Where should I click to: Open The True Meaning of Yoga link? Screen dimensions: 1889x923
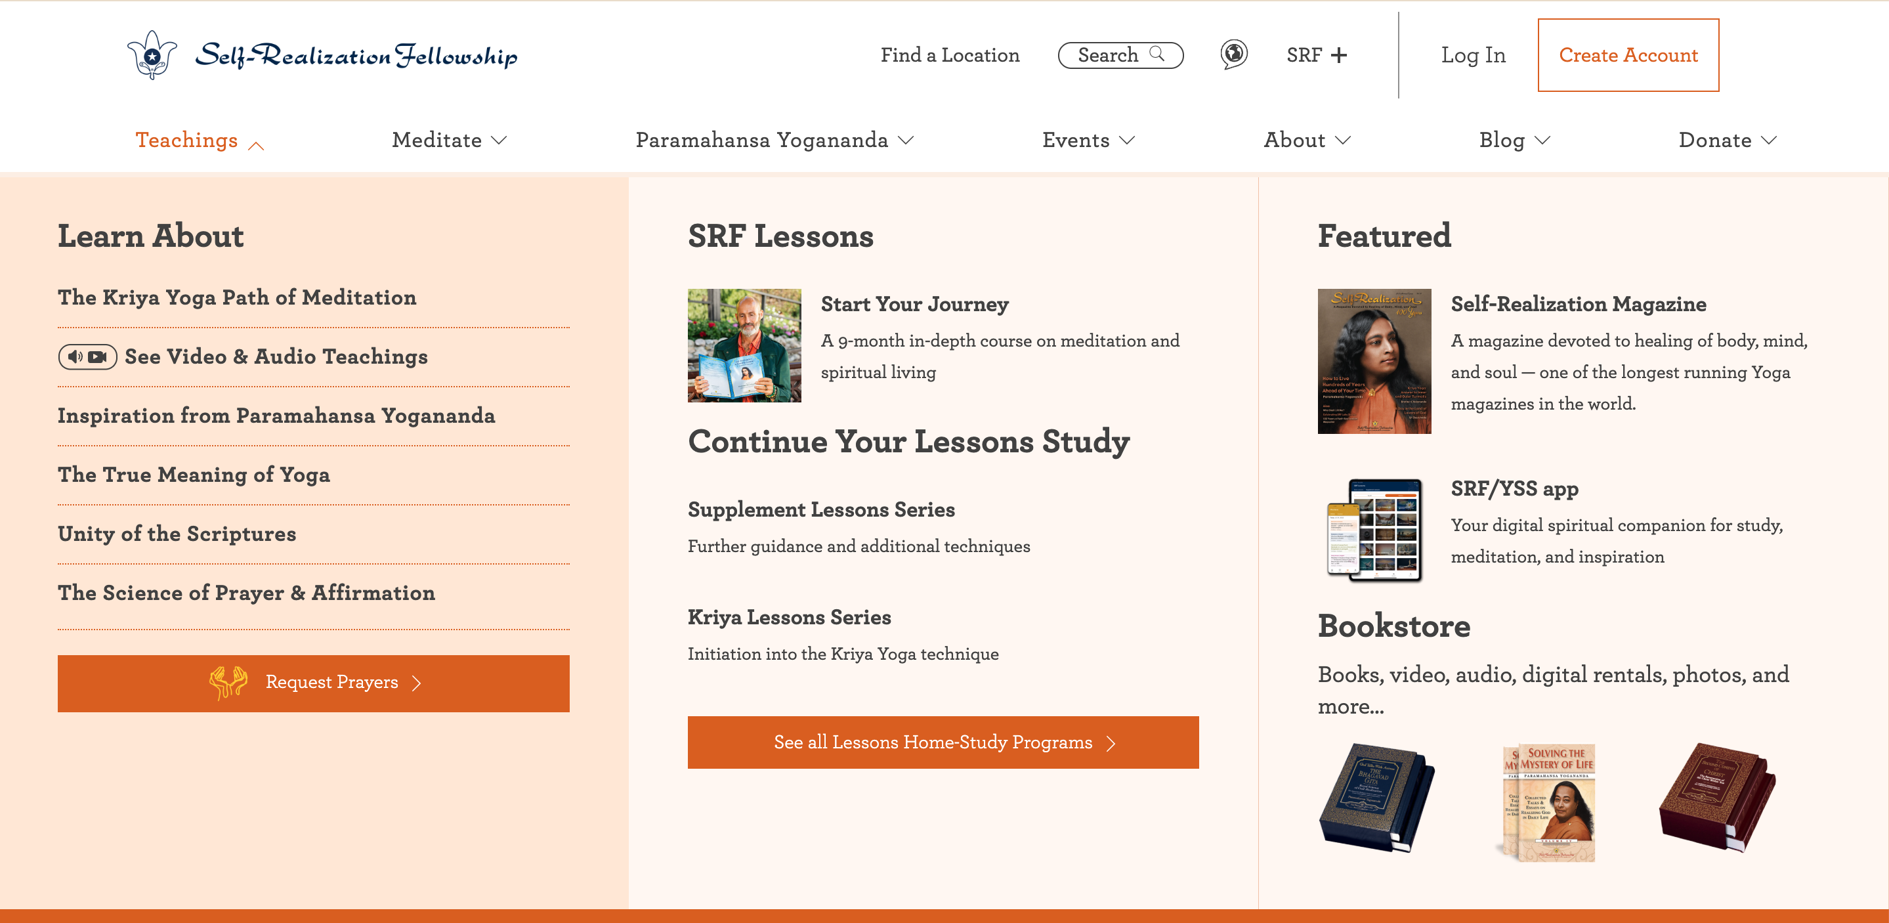click(194, 475)
